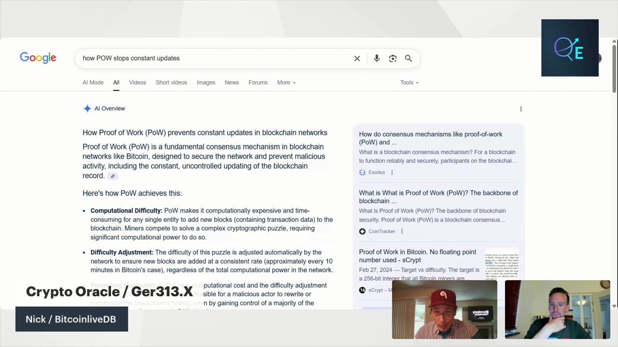Open Google Lens image search
Screen dimensions: 618x347
393,58
